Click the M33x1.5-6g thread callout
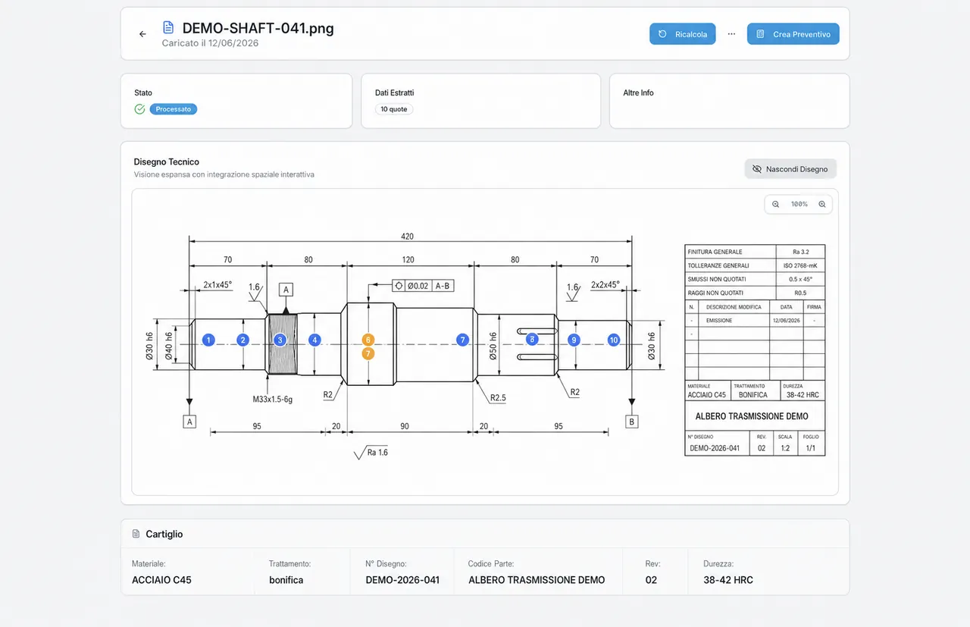This screenshot has width=970, height=627. pyautogui.click(x=273, y=399)
